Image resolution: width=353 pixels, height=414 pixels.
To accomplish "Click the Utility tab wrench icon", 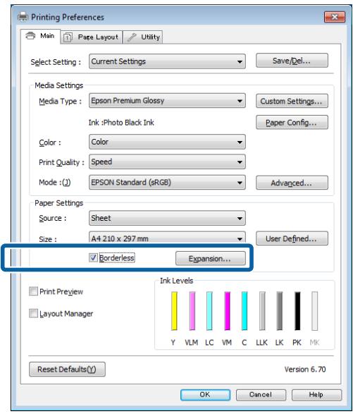I will (131, 37).
